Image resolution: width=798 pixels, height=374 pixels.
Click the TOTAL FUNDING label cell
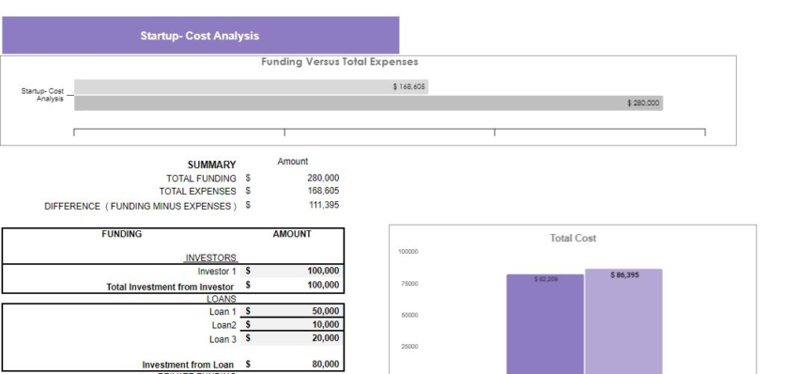tap(201, 179)
